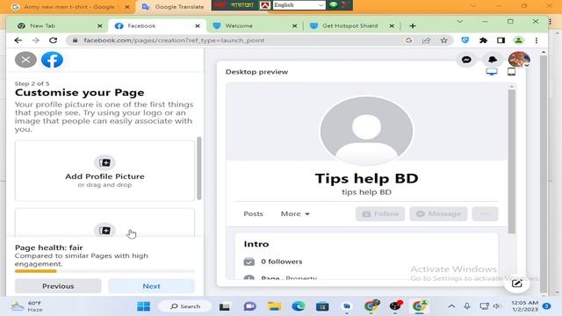Click the share page icon in the address bar
The width and height of the screenshot is (562, 316).
(x=426, y=40)
